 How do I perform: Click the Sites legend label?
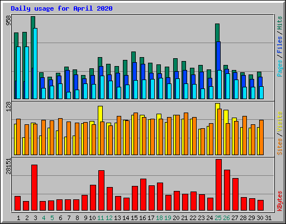tap(280, 147)
